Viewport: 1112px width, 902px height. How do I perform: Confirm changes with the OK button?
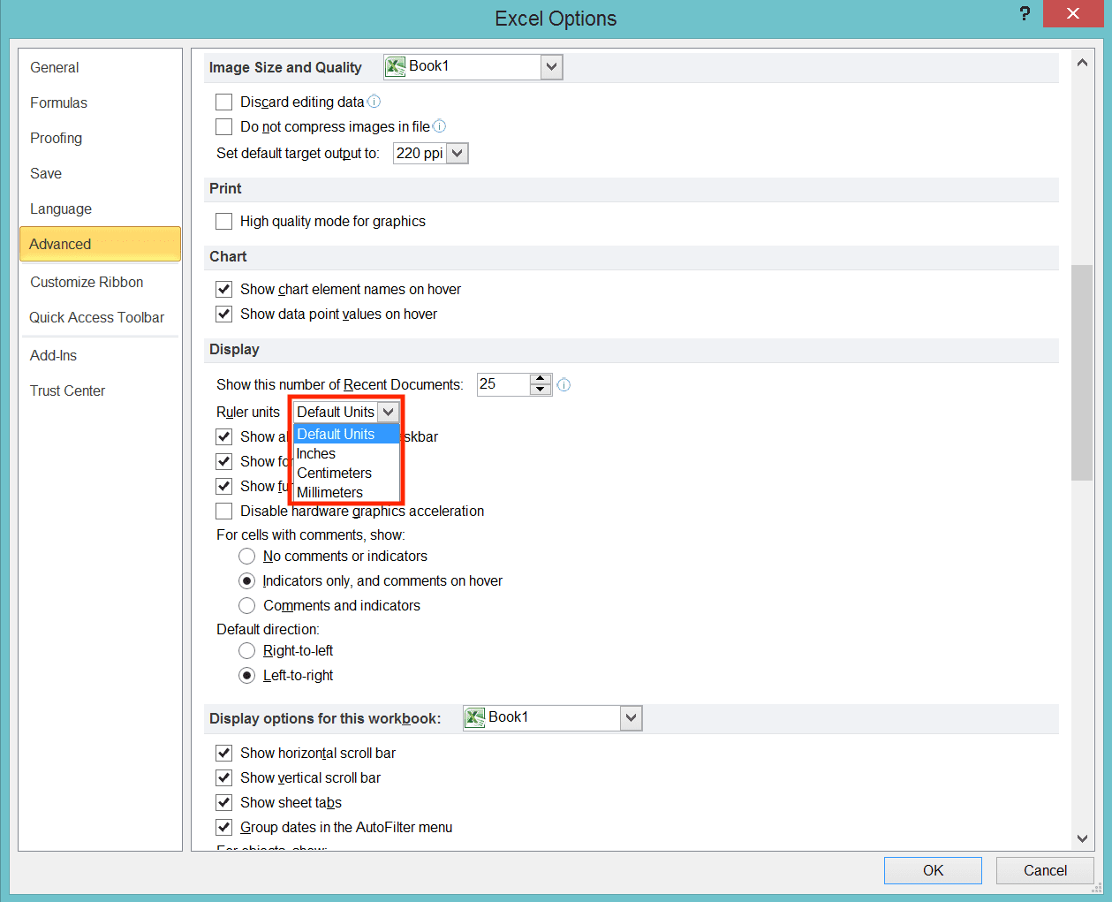(932, 870)
